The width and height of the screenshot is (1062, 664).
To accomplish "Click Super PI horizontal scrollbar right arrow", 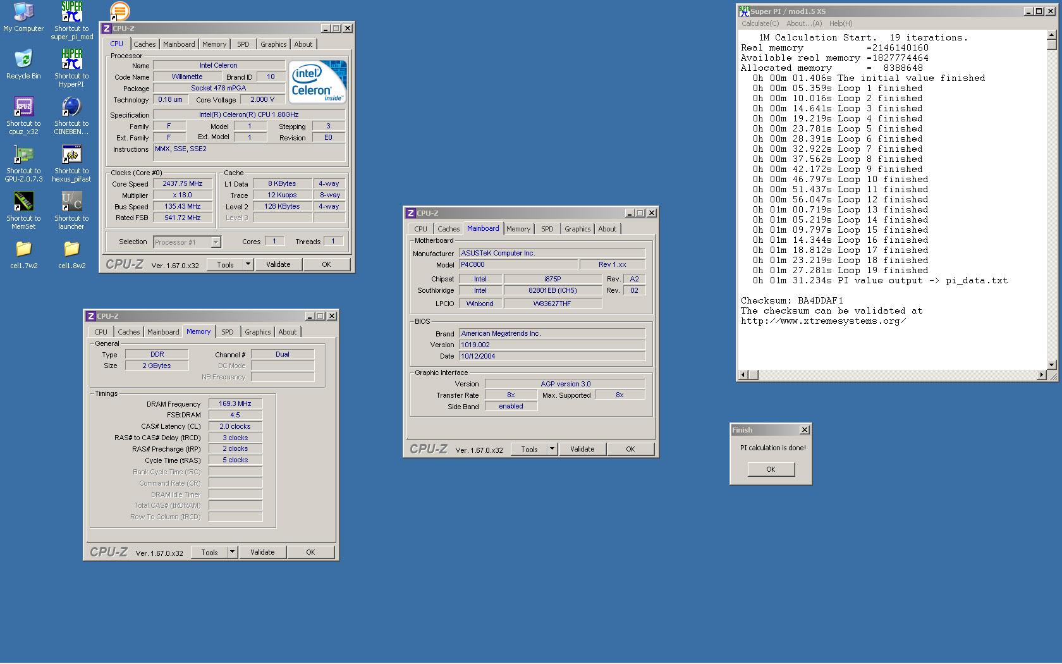I will tap(1042, 375).
